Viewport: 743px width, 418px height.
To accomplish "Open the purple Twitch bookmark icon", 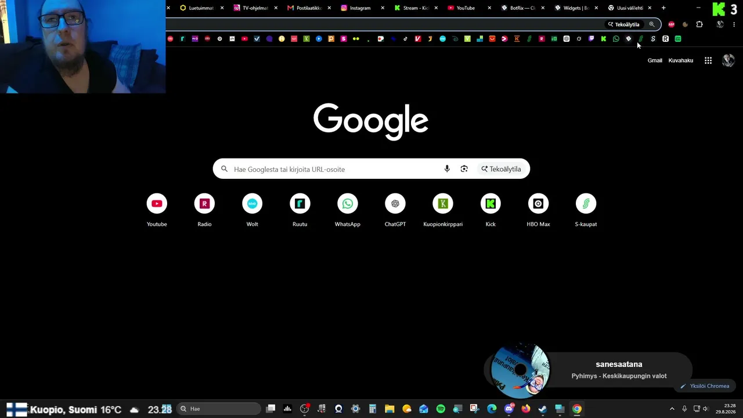I will pos(591,39).
